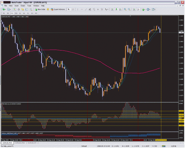Toggle the Expert Advisors button
The image size is (185, 148).
58,9
